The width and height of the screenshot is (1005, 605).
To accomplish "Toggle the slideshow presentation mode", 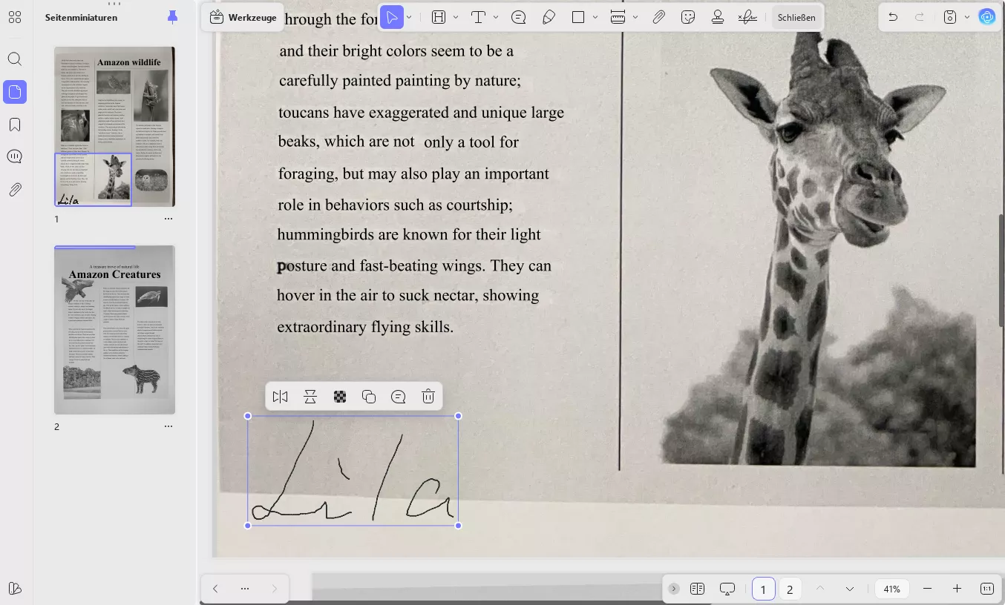I will (x=727, y=589).
